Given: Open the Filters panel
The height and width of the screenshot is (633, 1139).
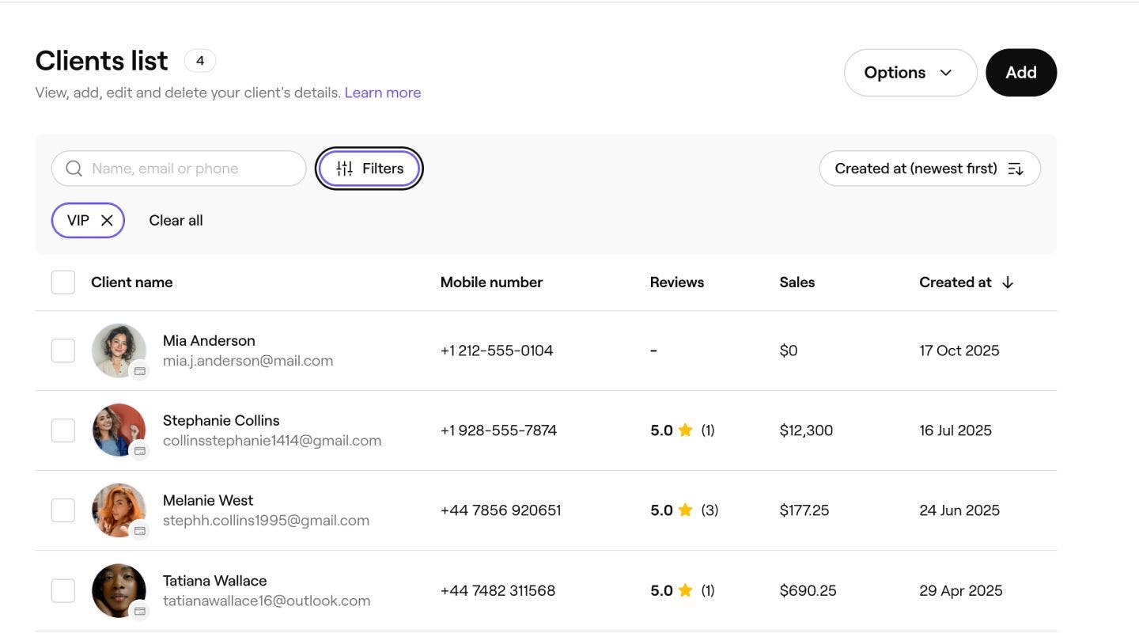Looking at the screenshot, I should tap(369, 169).
